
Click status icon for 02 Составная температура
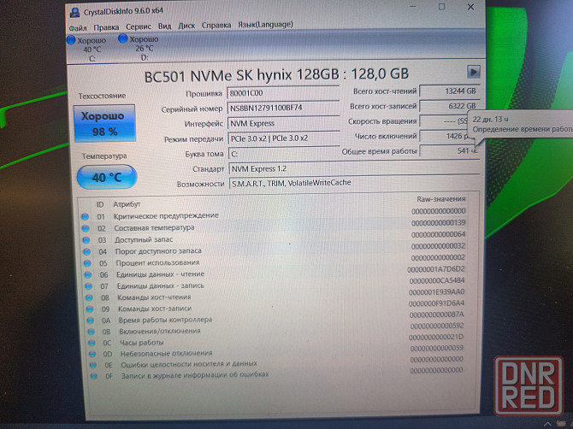click(86, 228)
